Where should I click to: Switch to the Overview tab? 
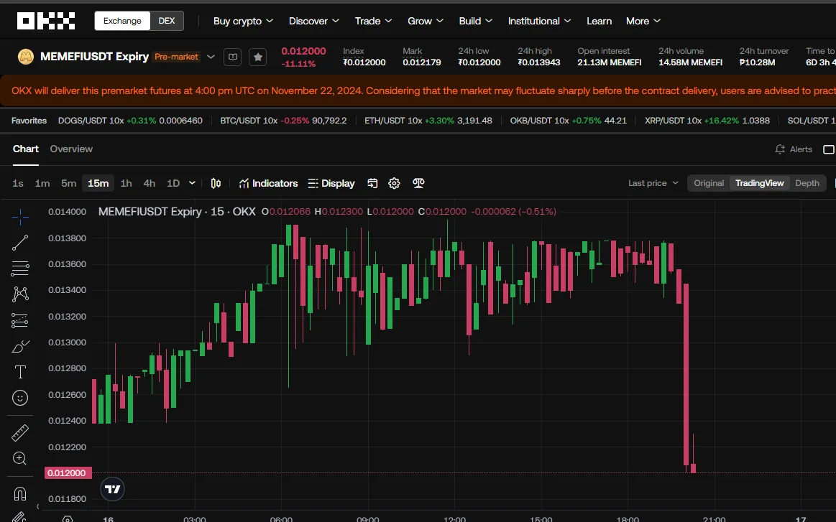point(71,149)
